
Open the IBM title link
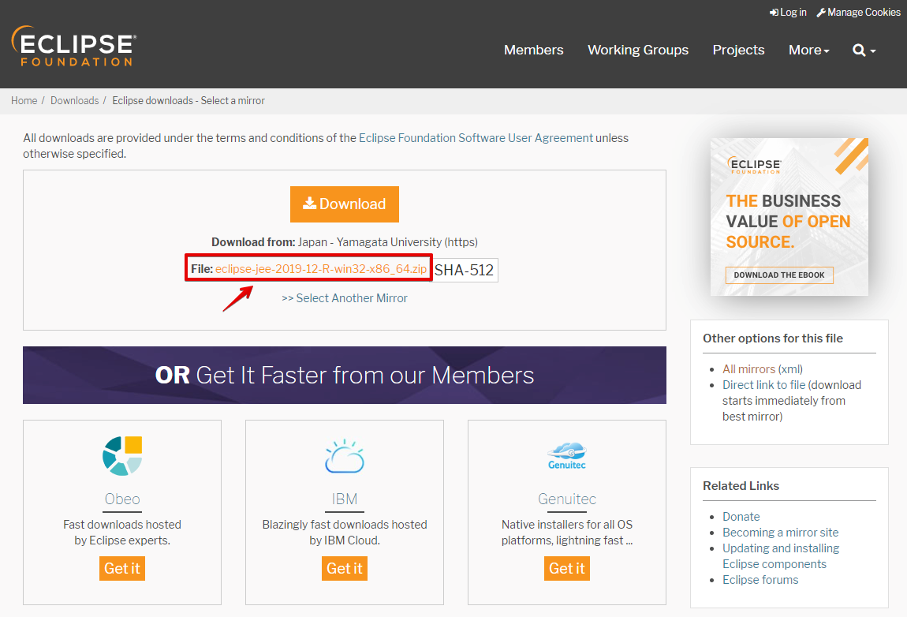[345, 499]
